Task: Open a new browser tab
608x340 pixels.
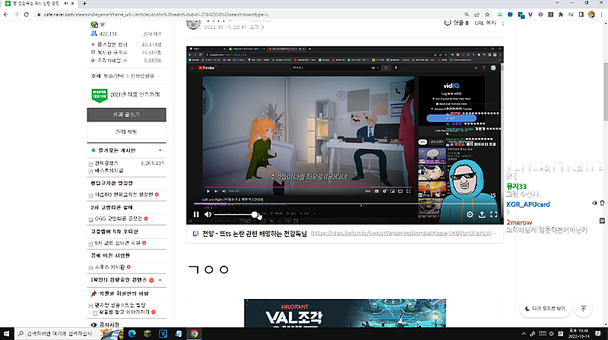Action: coord(84,4)
